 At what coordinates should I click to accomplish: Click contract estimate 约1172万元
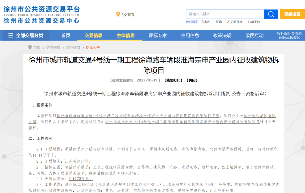(x=81, y=179)
